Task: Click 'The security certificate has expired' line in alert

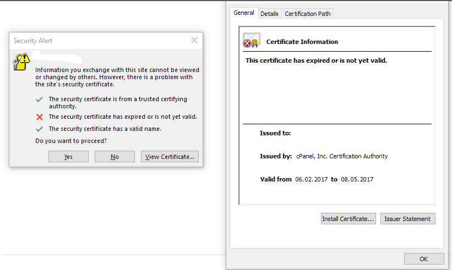Action: (x=123, y=117)
